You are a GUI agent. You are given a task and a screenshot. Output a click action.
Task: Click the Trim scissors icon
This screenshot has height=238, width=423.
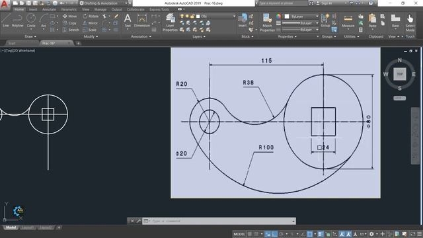(104, 16)
